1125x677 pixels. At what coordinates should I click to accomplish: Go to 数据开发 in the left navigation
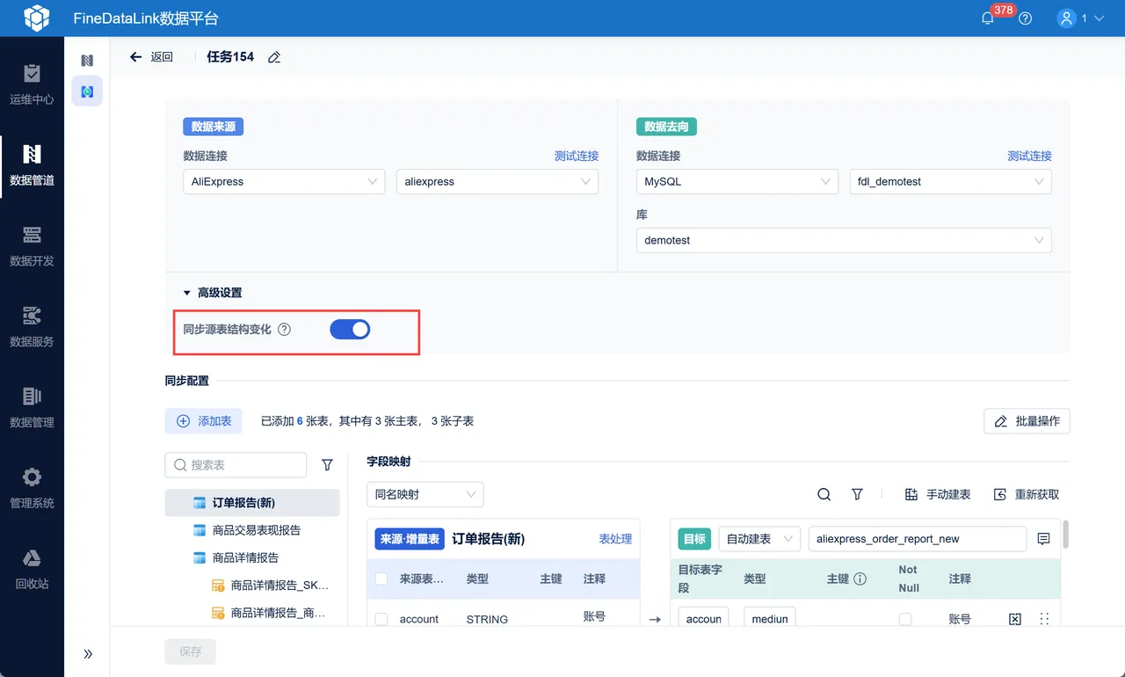[x=32, y=246]
